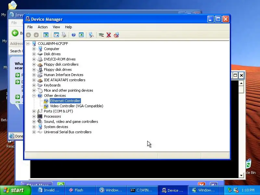Open the File menu in Device Manager
260x195 pixels.
(x=30, y=27)
